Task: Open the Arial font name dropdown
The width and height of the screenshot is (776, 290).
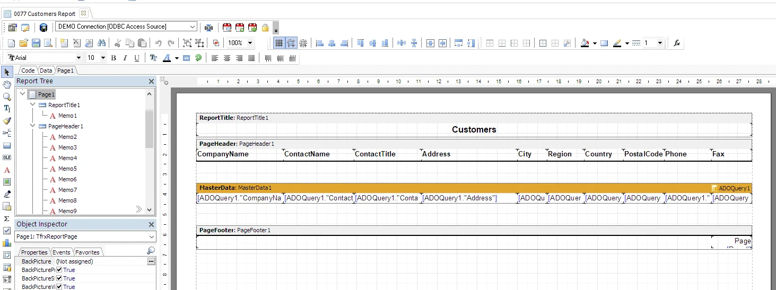Action: coord(79,58)
